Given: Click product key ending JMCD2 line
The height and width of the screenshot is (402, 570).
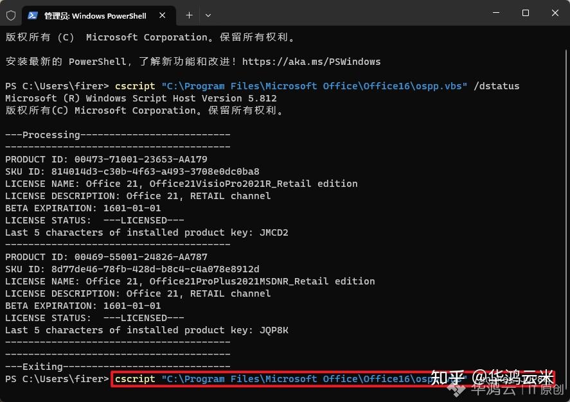Looking at the screenshot, I should coord(147,232).
